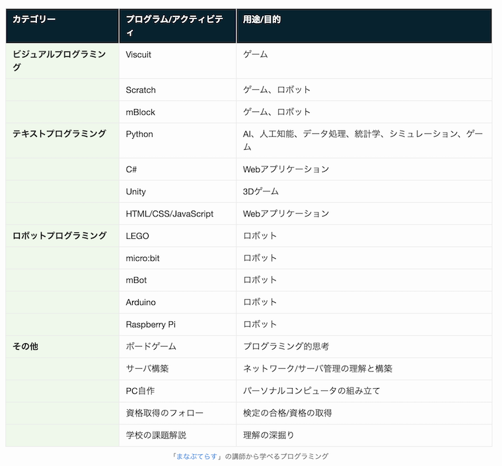Click the HTML/CSS/JavaScript cell

pyautogui.click(x=178, y=214)
